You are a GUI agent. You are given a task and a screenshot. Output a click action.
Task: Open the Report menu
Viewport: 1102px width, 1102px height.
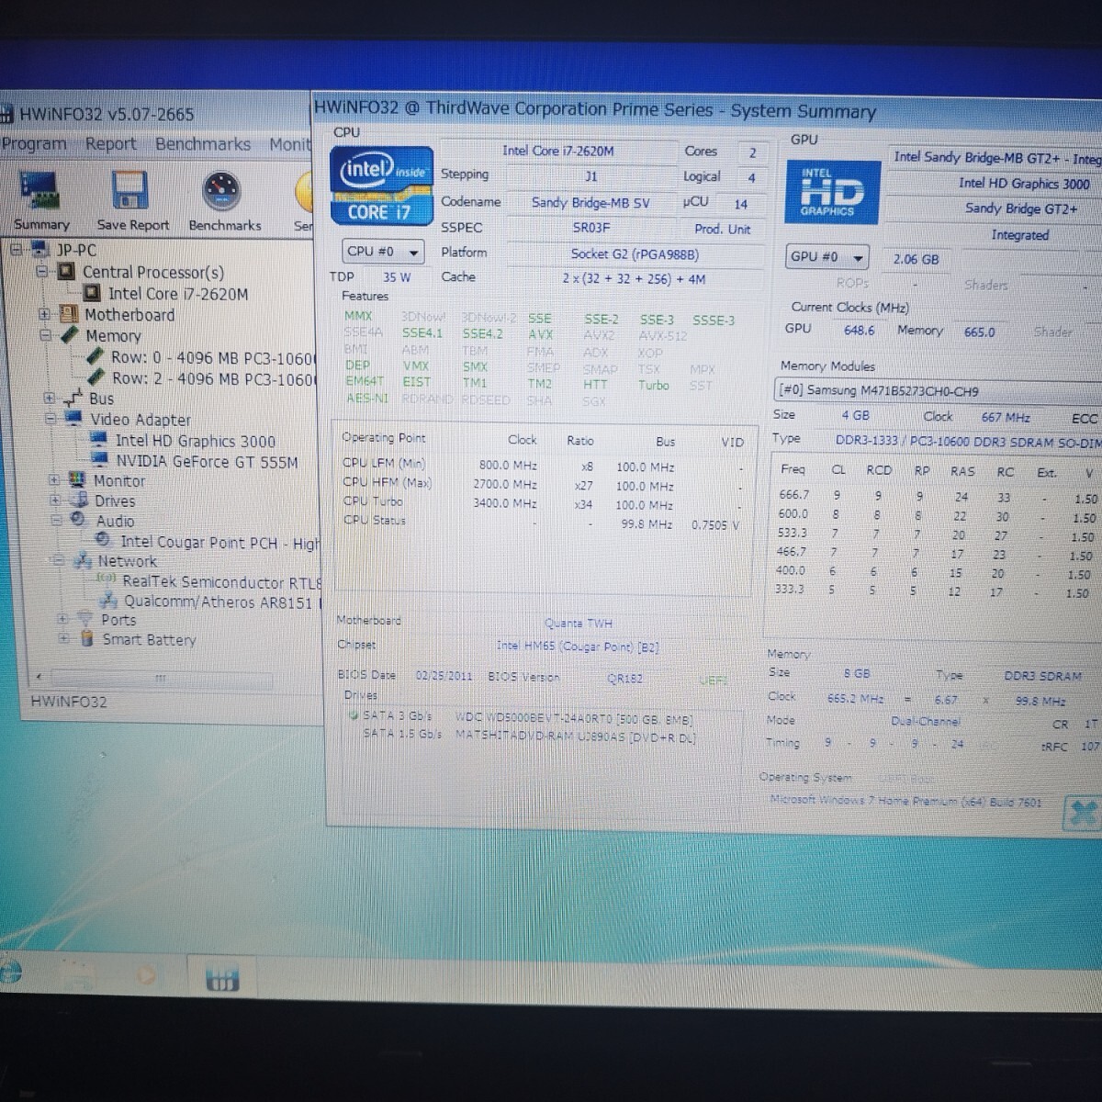coord(110,144)
